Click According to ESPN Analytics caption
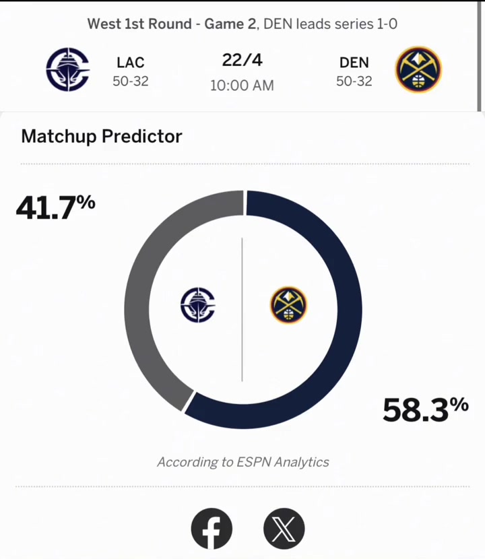 pos(243,462)
